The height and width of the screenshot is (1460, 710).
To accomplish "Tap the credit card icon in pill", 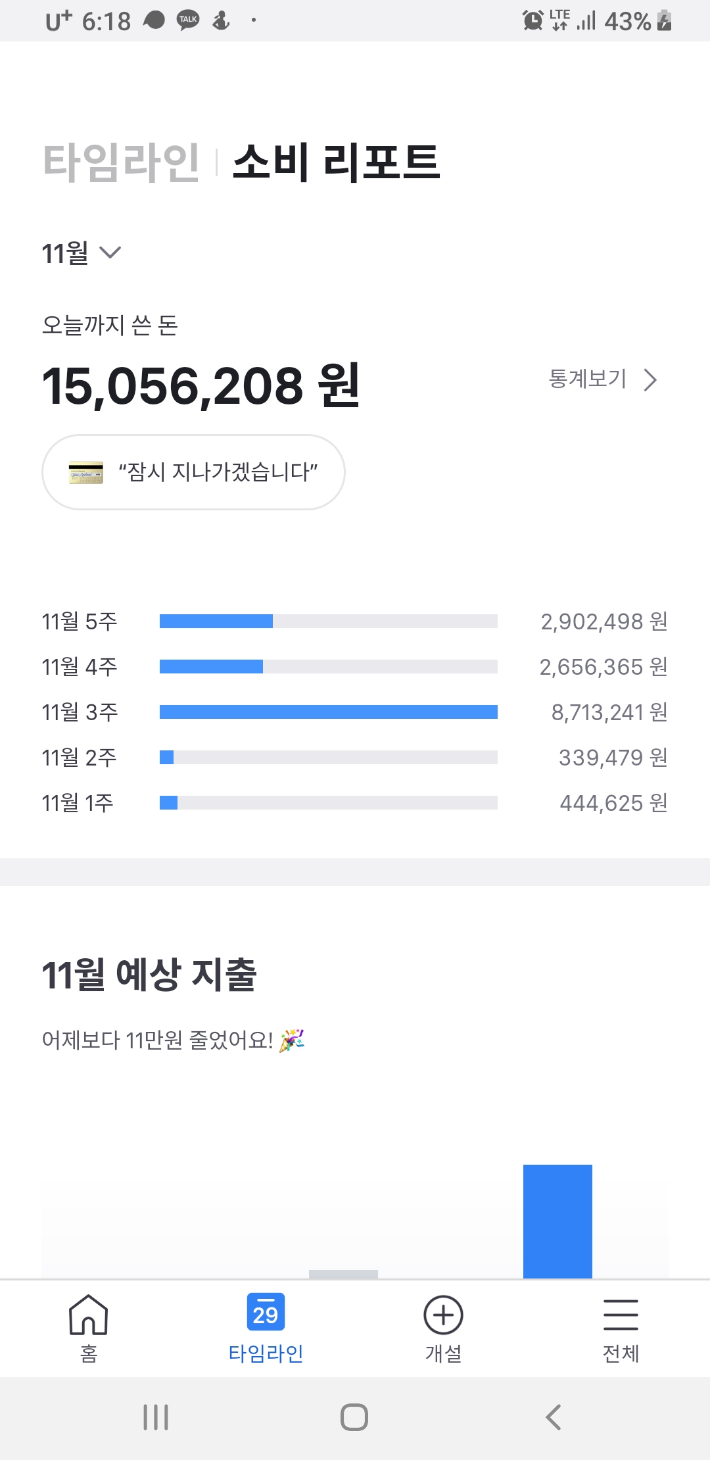I will click(x=86, y=472).
